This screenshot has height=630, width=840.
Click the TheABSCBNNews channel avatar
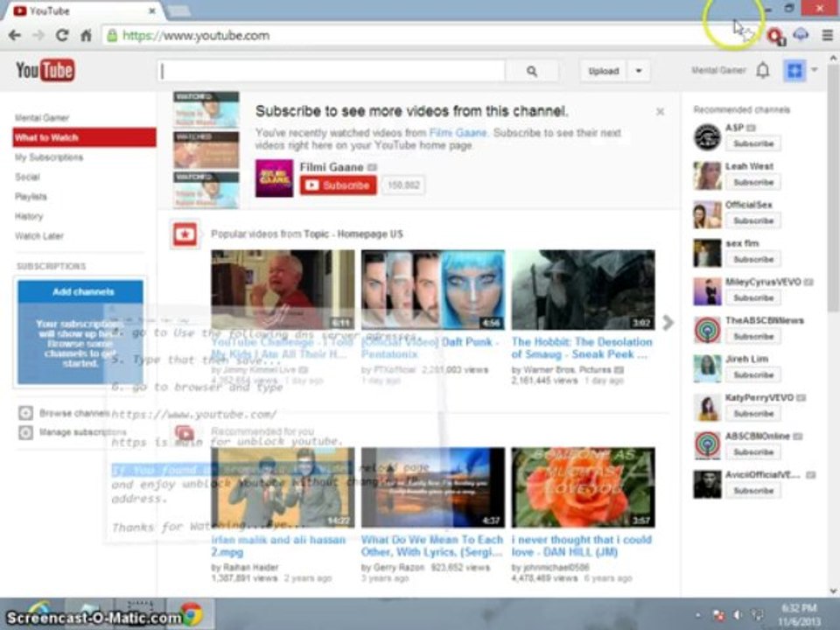click(x=707, y=330)
